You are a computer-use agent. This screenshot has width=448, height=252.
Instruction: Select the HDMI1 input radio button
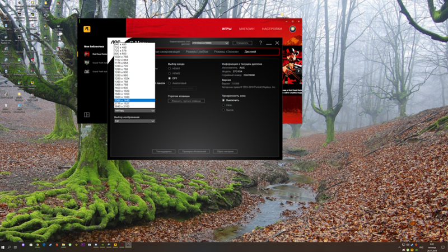170,68
